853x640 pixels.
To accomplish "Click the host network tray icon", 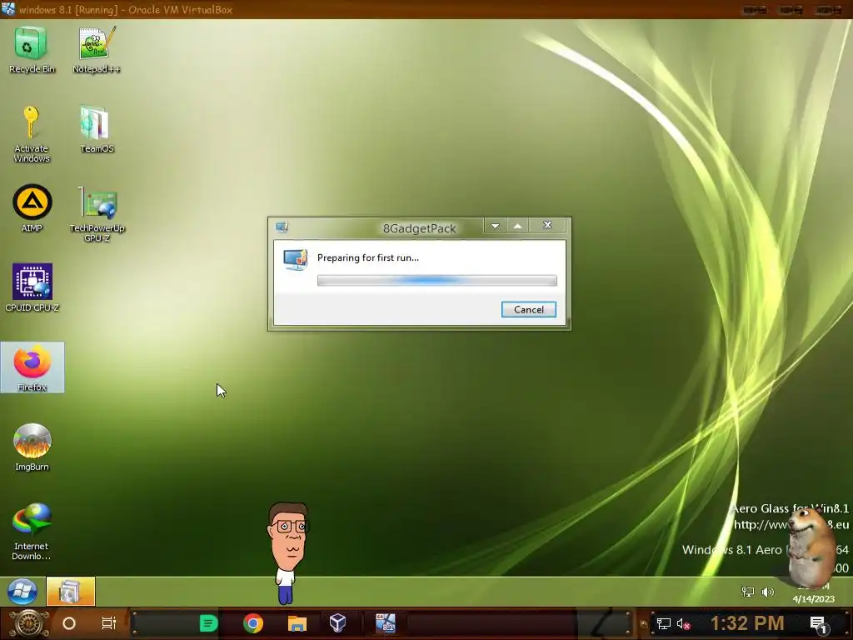I will [x=663, y=623].
